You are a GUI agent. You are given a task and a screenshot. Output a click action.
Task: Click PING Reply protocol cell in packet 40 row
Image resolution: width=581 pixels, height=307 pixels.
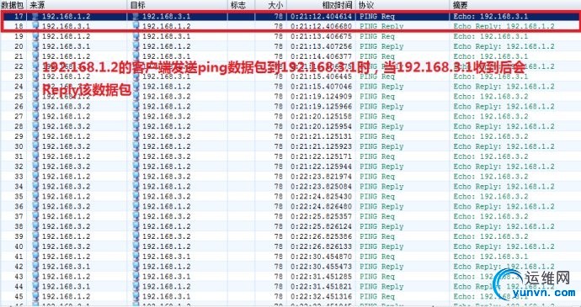[381, 246]
